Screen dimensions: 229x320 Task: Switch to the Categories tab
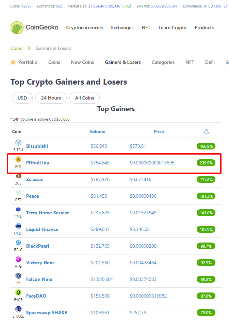[163, 62]
